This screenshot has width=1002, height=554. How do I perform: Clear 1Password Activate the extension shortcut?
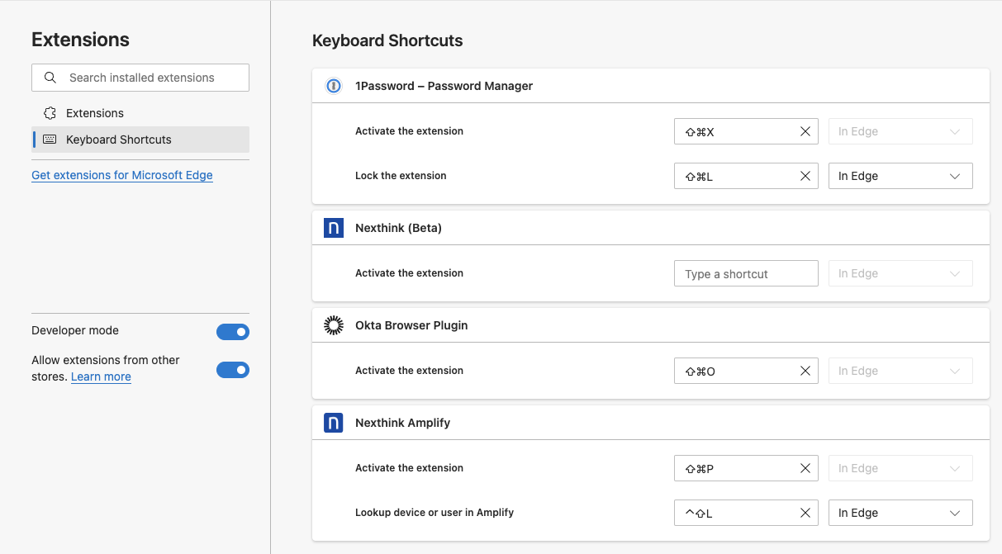coord(805,131)
